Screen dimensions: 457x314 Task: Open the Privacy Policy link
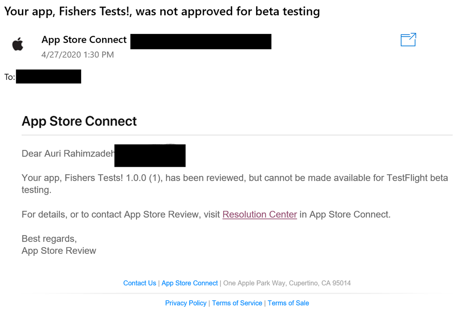click(186, 303)
